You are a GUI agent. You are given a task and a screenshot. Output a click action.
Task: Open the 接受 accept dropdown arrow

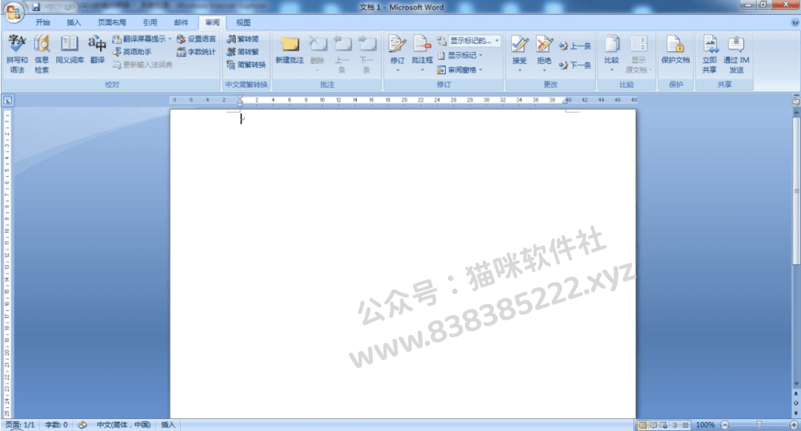click(519, 70)
